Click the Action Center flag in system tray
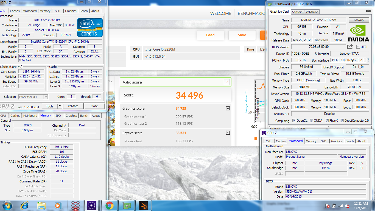This screenshot has height=211, width=375. pyautogui.click(x=328, y=206)
